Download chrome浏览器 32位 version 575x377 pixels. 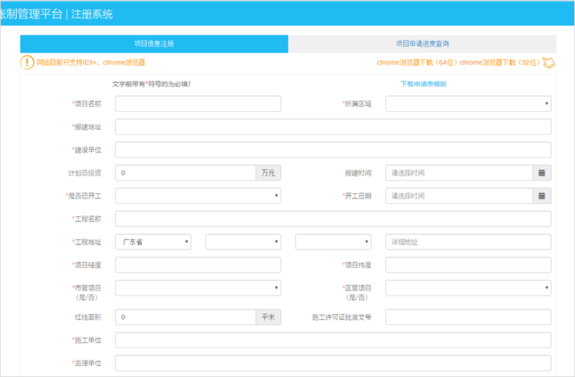coord(500,63)
